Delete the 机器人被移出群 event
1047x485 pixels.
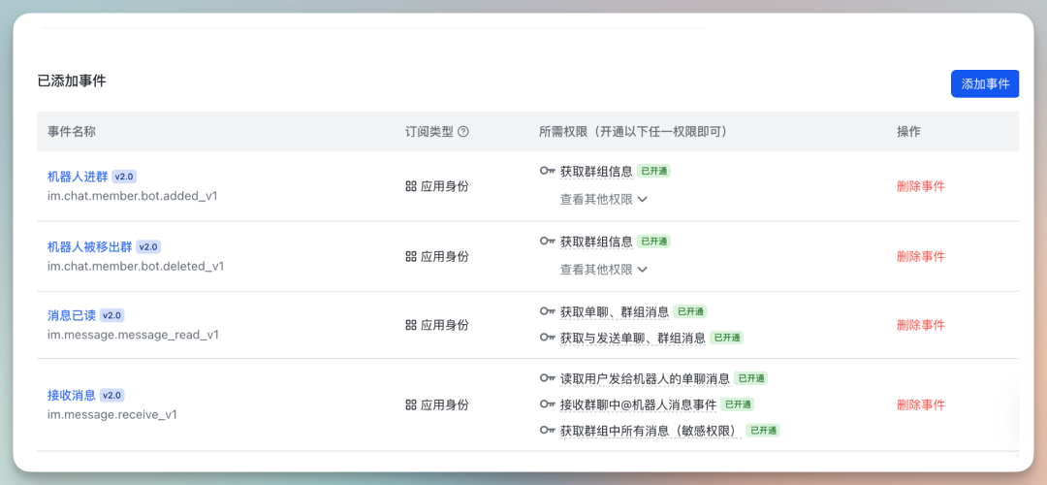point(920,257)
